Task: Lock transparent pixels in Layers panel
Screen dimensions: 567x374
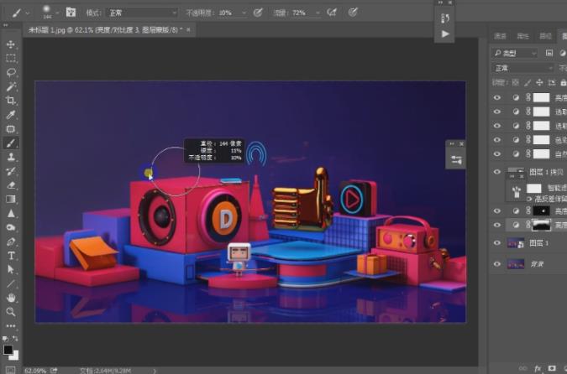Action: [516, 83]
